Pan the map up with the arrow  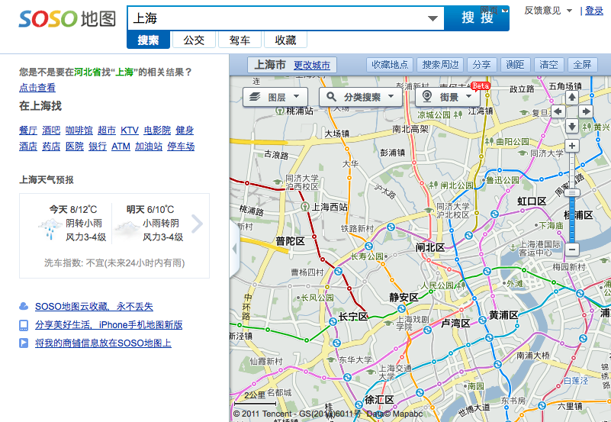(x=571, y=98)
